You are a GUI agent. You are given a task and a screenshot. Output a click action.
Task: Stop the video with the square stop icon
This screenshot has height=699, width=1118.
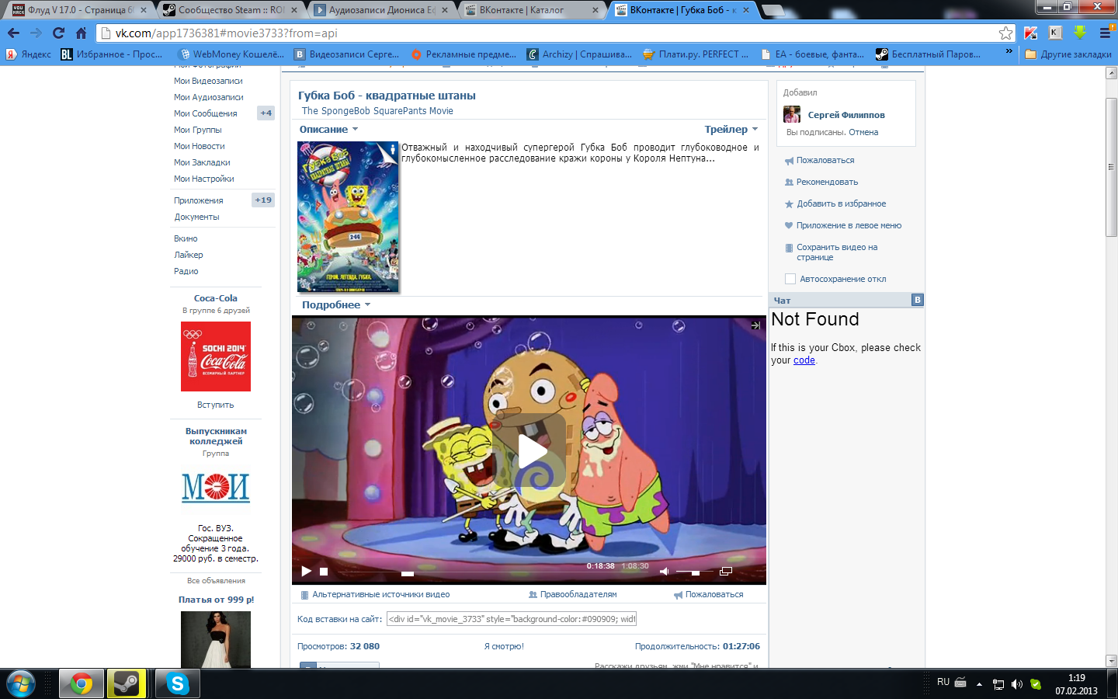(324, 572)
